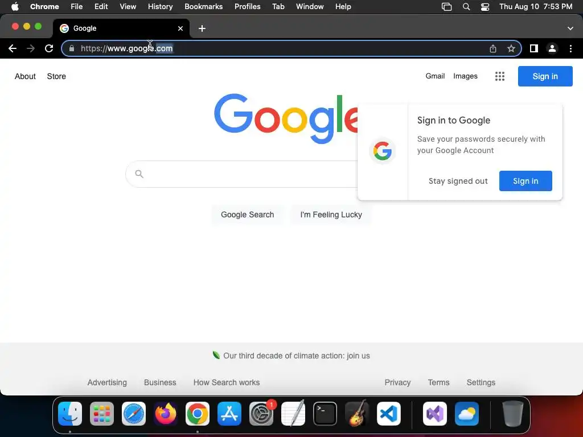Click the screen mirroring menu bar icon
This screenshot has width=583, height=437.
tap(446, 7)
